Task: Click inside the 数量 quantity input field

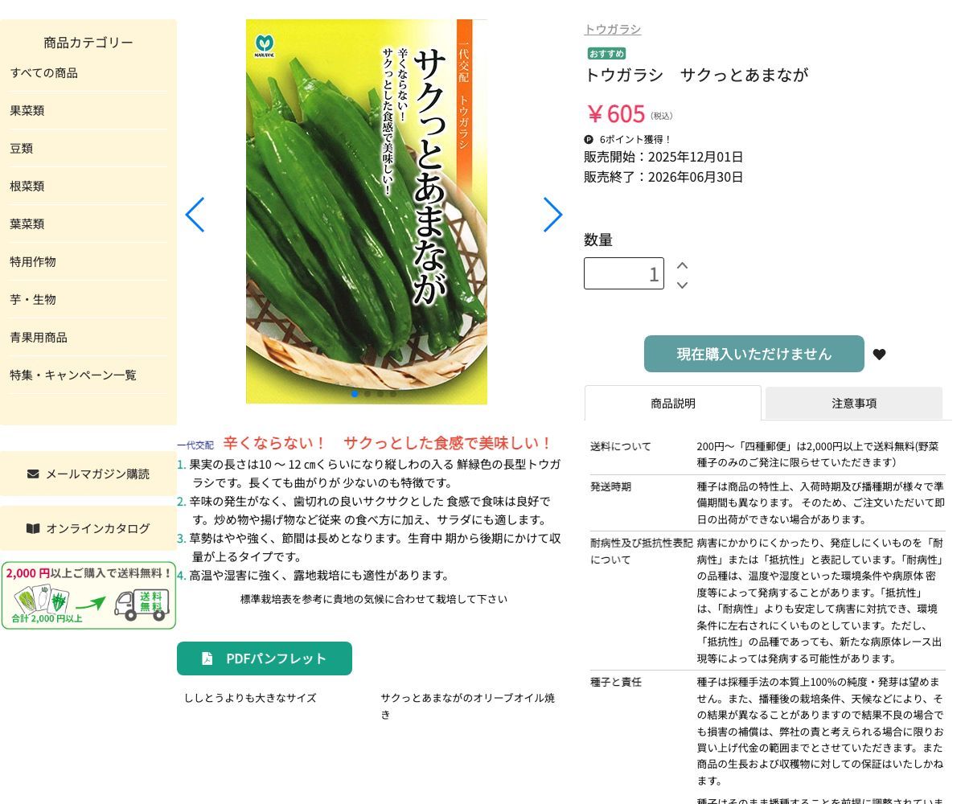Action: click(624, 273)
